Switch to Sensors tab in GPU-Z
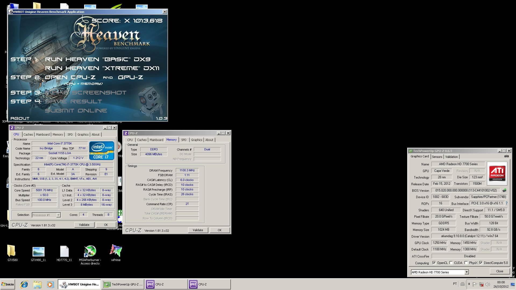The image size is (516, 290). click(x=437, y=157)
